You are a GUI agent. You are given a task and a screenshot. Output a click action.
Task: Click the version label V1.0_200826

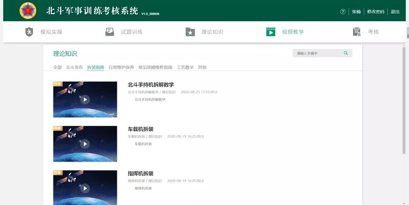click(150, 14)
